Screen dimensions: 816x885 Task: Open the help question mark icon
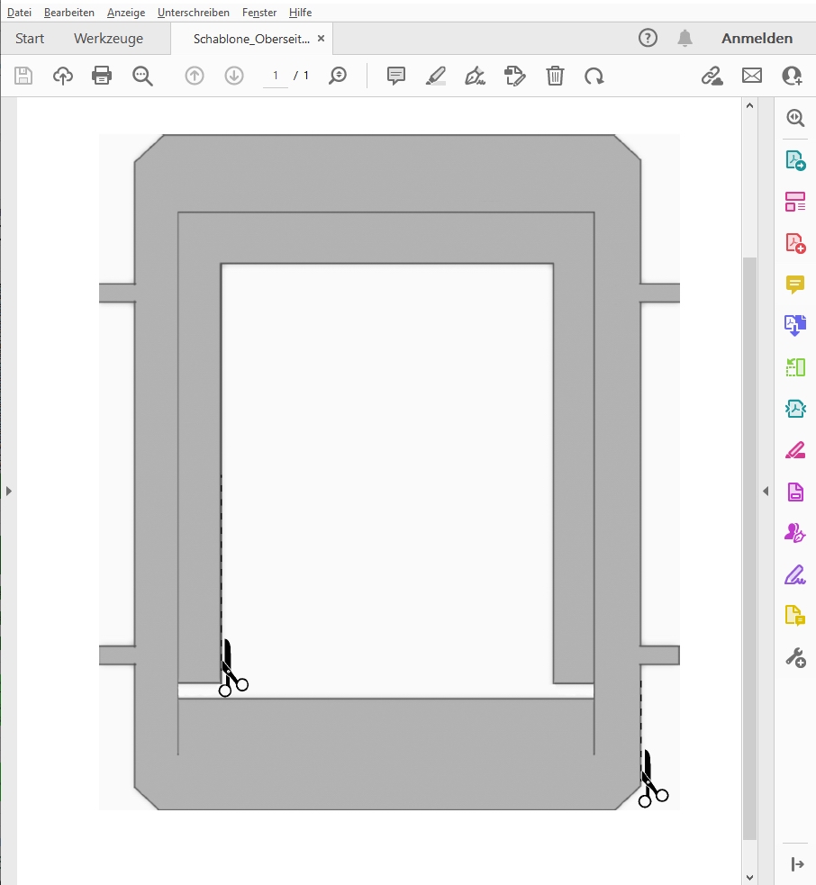click(648, 38)
